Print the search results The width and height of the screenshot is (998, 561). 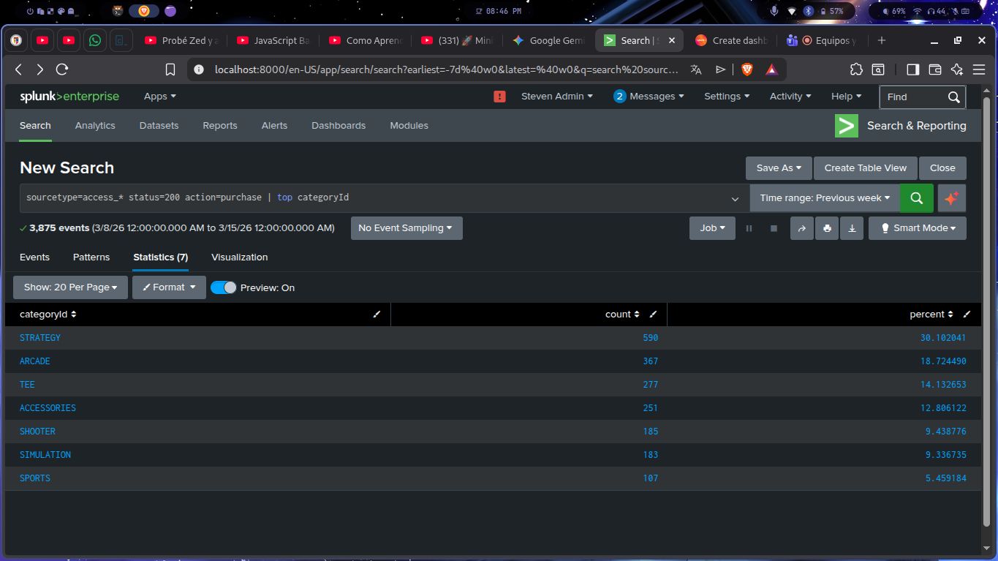826,228
